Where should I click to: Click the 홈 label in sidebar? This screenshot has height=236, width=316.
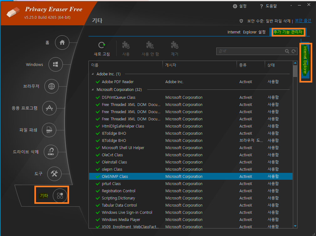pos(48,43)
